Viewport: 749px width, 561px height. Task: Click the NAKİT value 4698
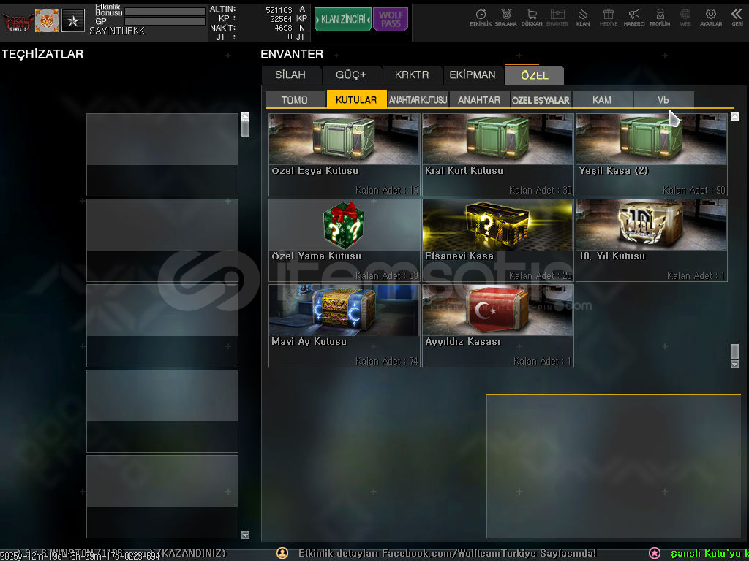coord(283,28)
